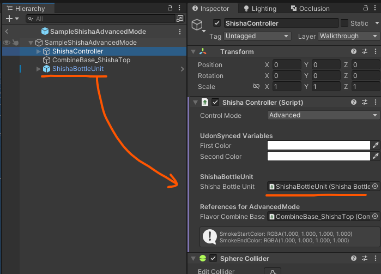Open the Static flags dropdown arrow
The height and width of the screenshot is (274, 381).
point(377,23)
